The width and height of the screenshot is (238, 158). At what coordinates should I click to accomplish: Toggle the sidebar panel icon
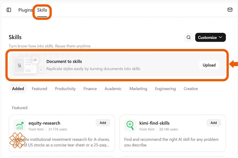click(x=9, y=10)
